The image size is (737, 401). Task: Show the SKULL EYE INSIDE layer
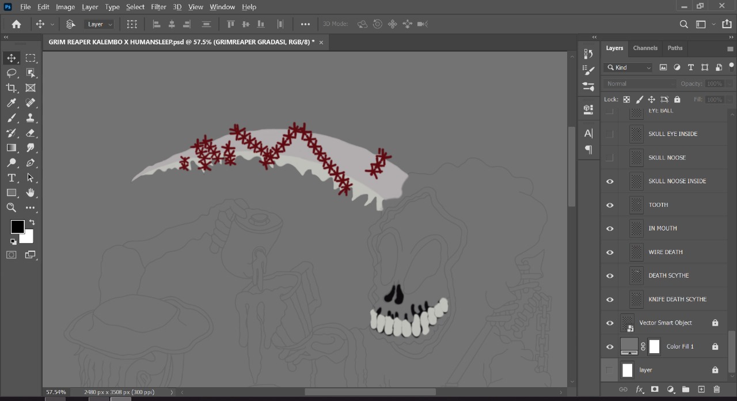pos(610,134)
